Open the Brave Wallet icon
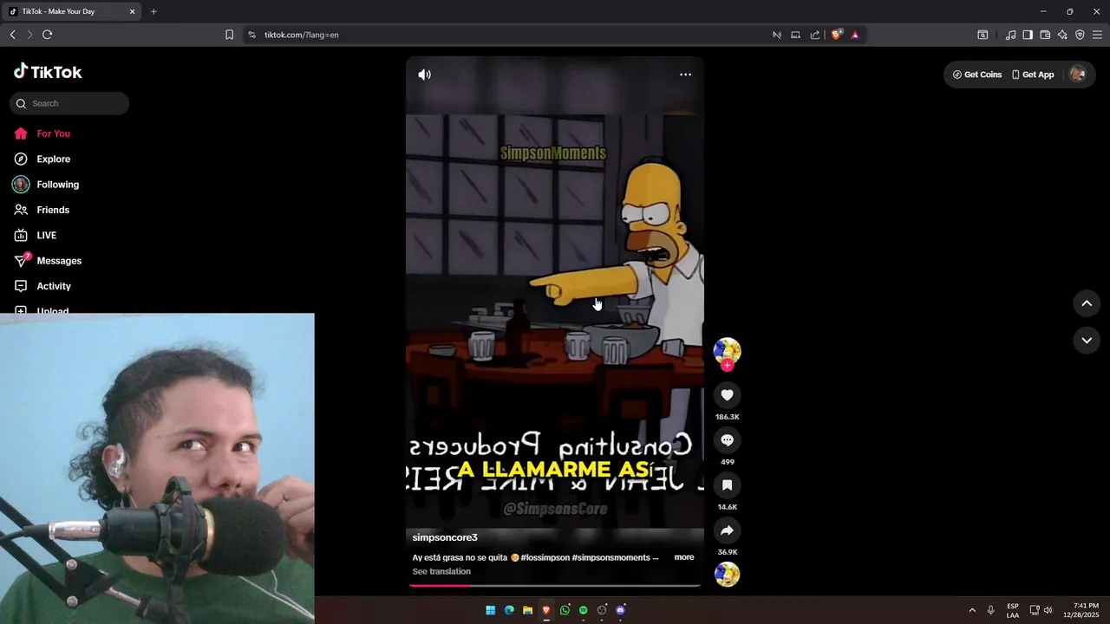 [1045, 35]
